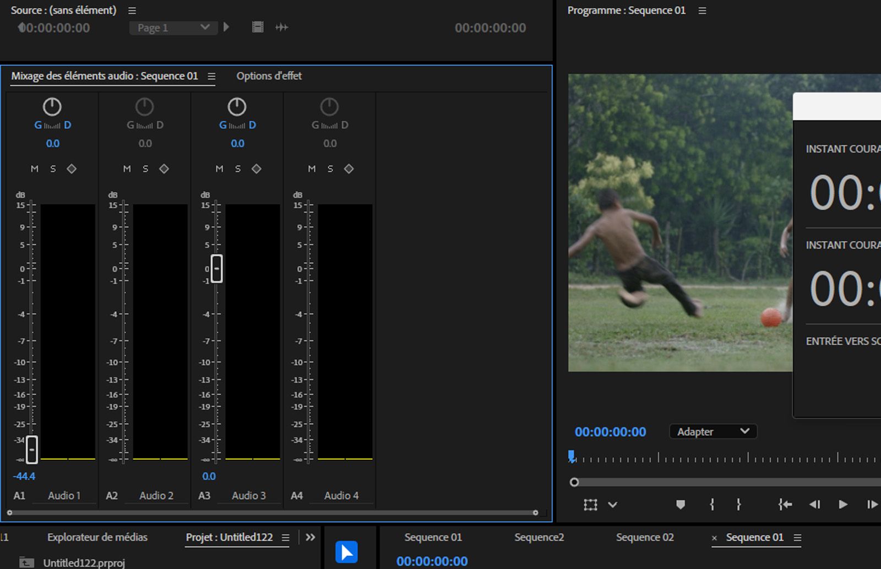The image size is (881, 569).
Task: Click the Audio 1 pan knob
Action: pos(52,107)
